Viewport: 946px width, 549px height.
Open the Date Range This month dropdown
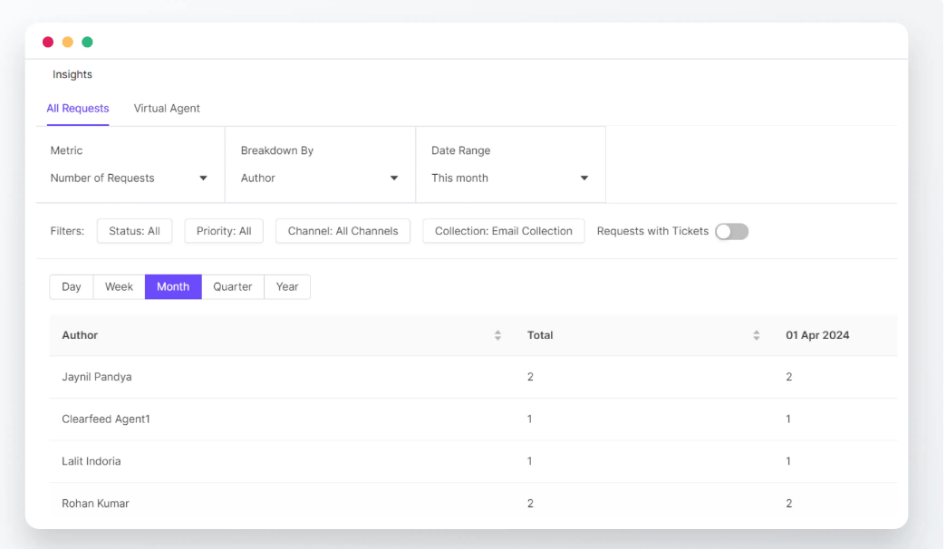coord(510,178)
